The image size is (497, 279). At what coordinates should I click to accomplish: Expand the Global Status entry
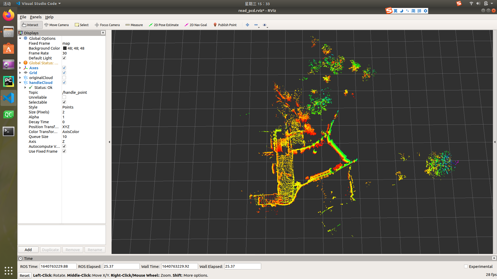pos(20,63)
